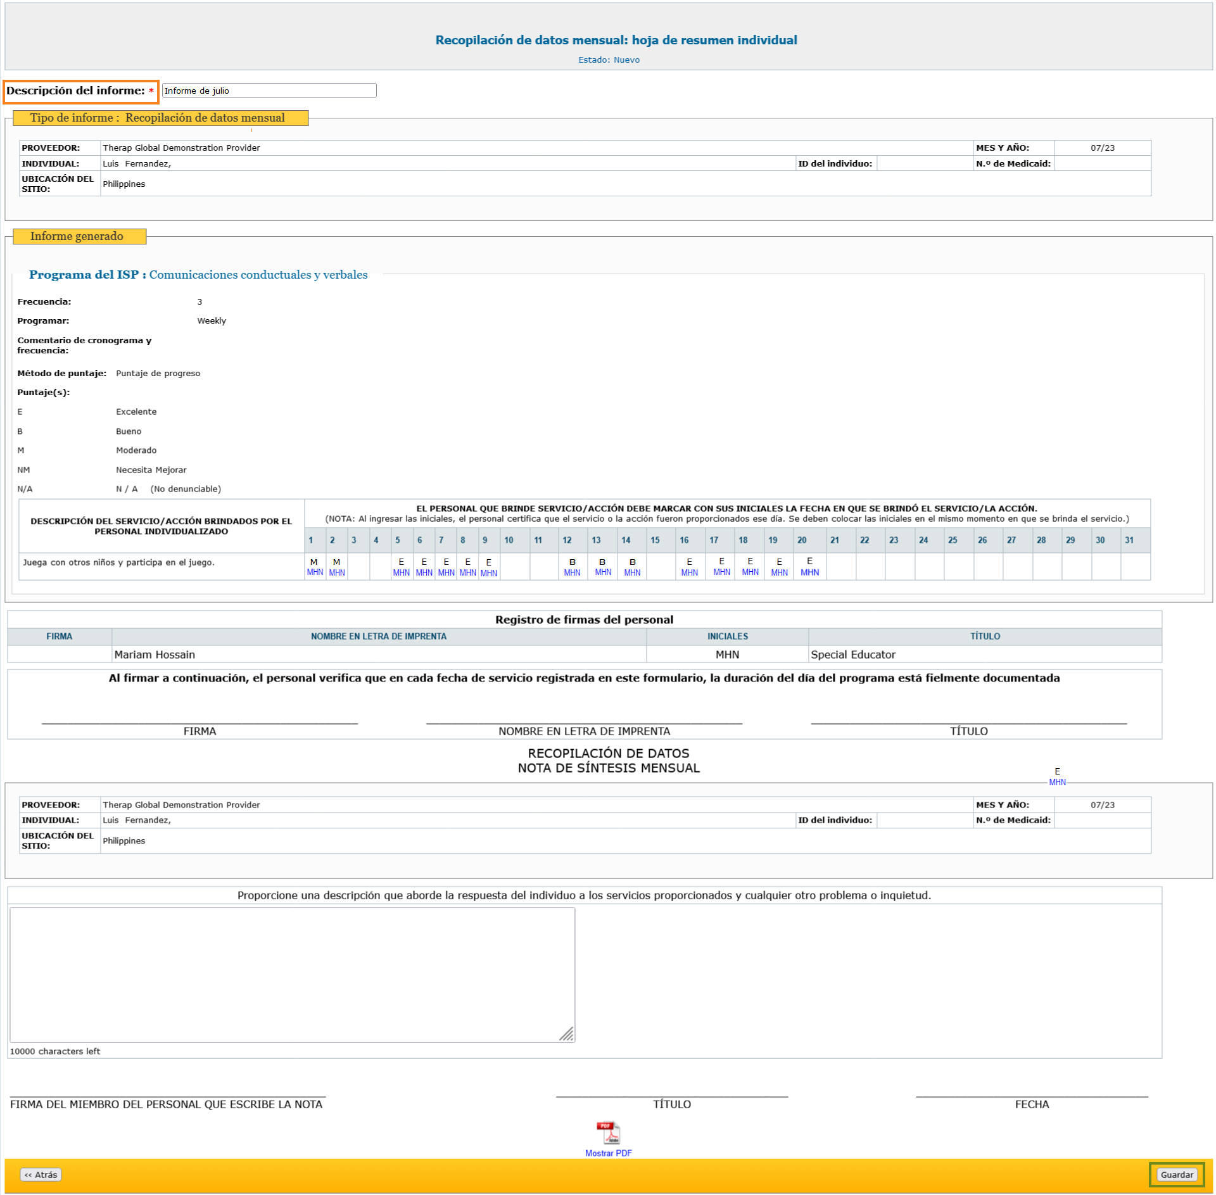The width and height of the screenshot is (1216, 1195).
Task: Go back with the Atrás button
Action: click(41, 1175)
